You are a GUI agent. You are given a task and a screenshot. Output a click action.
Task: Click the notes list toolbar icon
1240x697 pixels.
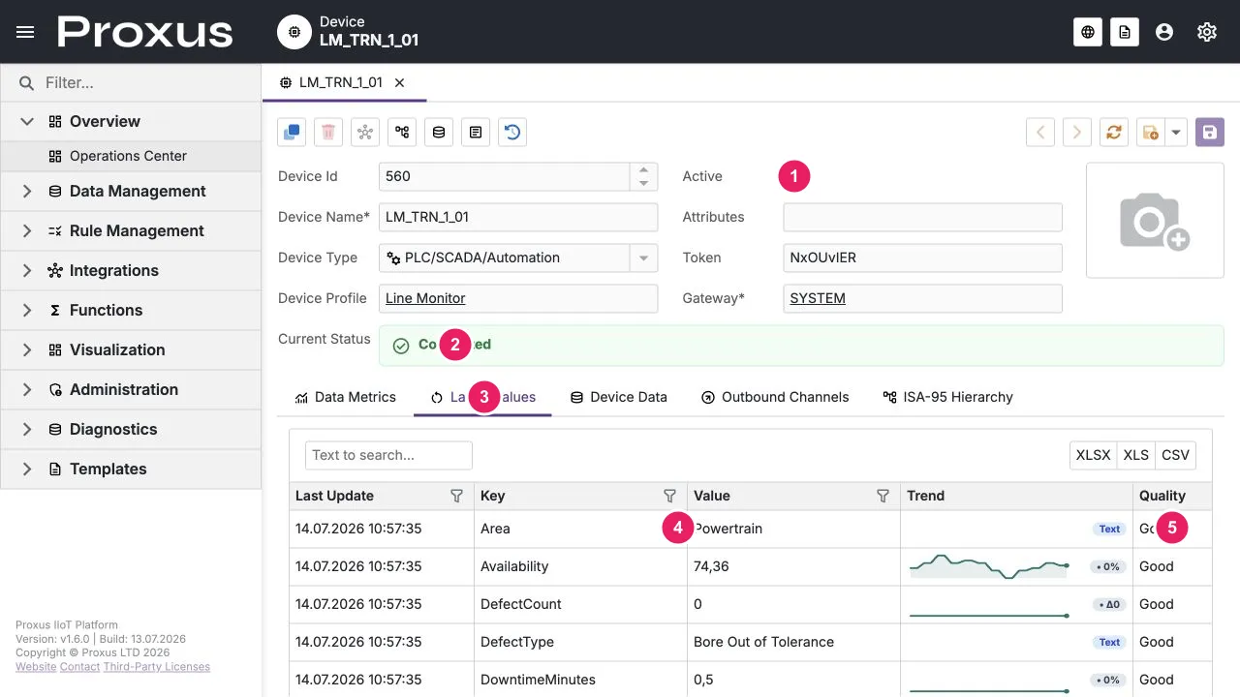476,132
